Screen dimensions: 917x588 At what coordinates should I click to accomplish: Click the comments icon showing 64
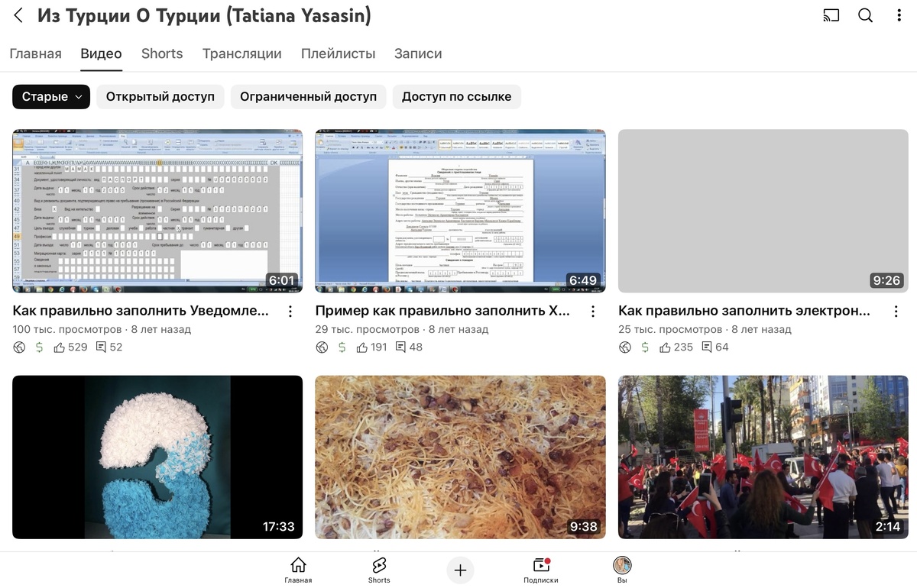706,347
